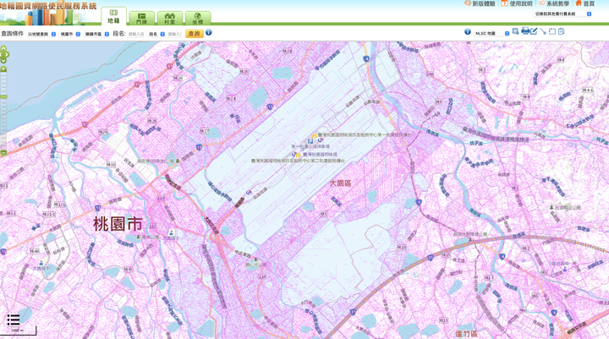Click the copy map icon

[x=561, y=31]
